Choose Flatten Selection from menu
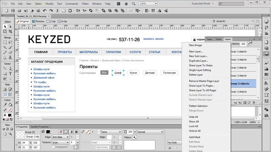The height and width of the screenshot is (152, 271). pos(198,106)
